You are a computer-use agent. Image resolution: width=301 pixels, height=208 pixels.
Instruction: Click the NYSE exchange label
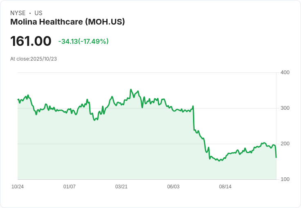click(x=18, y=13)
